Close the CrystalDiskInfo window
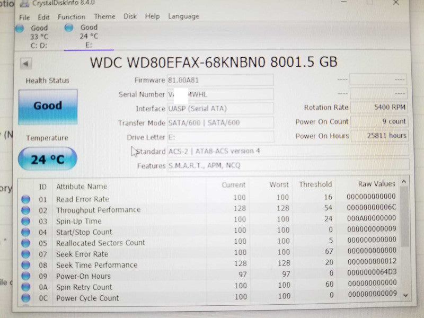Image resolution: width=424 pixels, height=318 pixels. pyautogui.click(x=396, y=3)
